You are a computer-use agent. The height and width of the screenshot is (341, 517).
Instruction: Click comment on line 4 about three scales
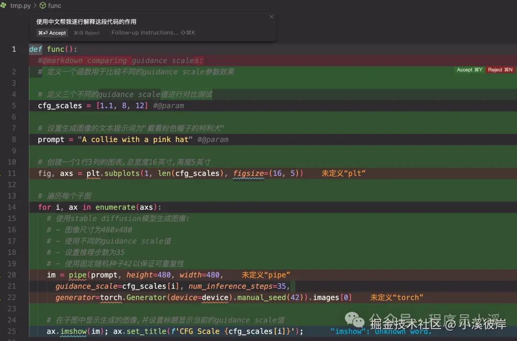point(125,95)
